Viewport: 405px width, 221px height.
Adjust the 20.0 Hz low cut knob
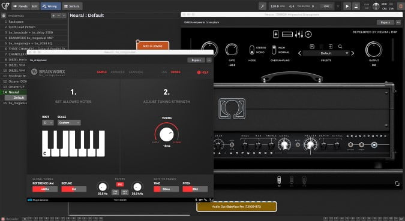103,187
